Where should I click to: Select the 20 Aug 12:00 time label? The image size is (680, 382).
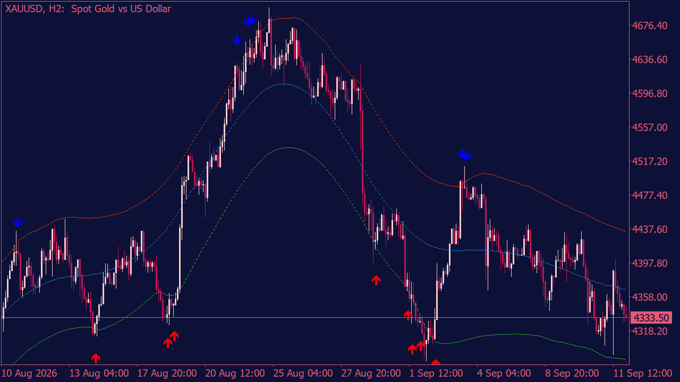tap(235, 373)
